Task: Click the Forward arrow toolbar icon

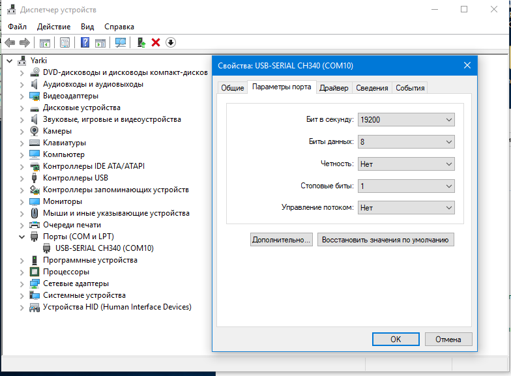Action: tap(25, 42)
